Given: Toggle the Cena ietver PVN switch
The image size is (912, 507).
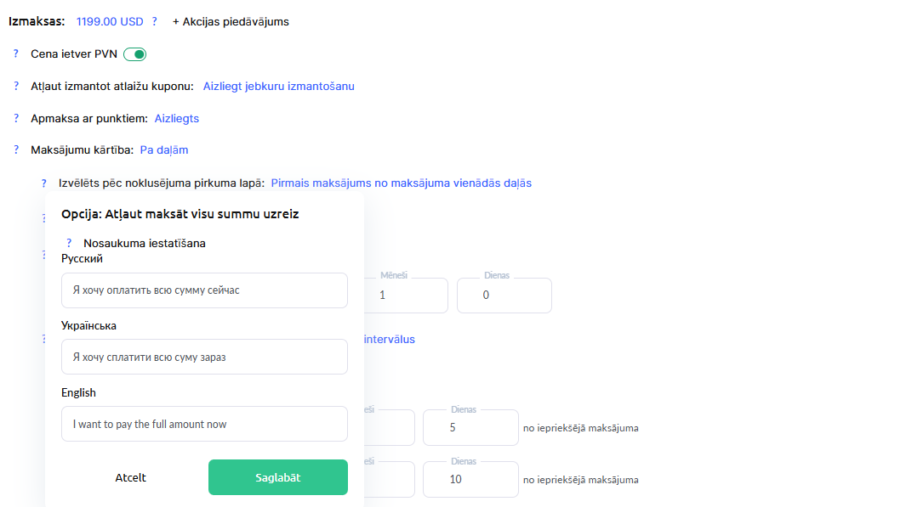Looking at the screenshot, I should pos(135,54).
